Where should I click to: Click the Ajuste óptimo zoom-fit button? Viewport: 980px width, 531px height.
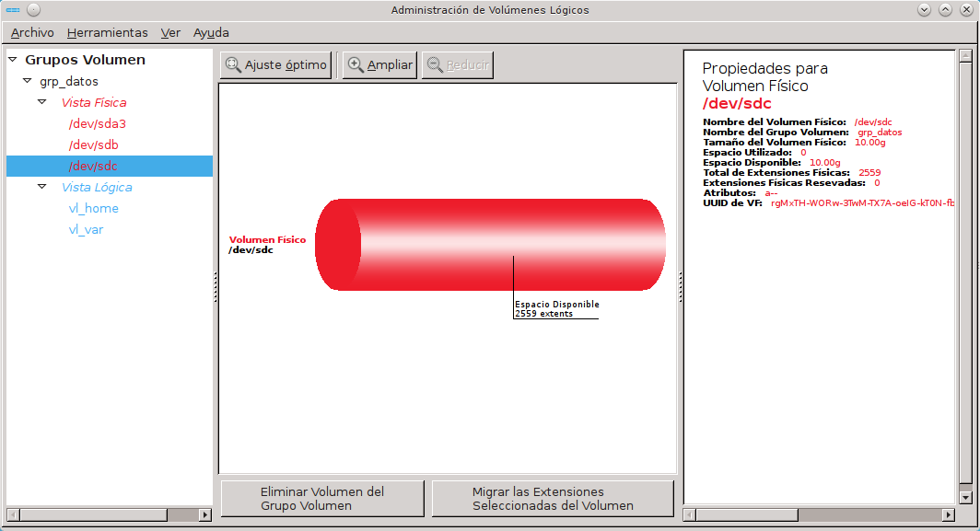[275, 65]
